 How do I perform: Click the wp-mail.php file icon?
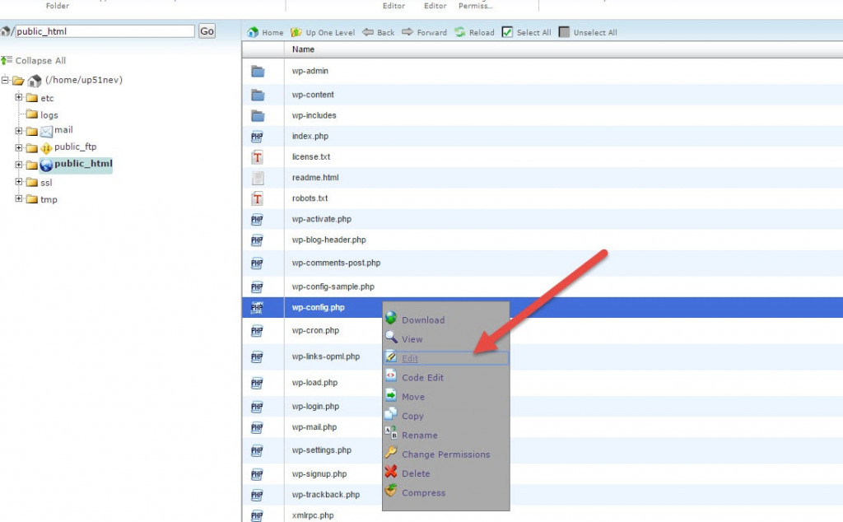coord(257,427)
